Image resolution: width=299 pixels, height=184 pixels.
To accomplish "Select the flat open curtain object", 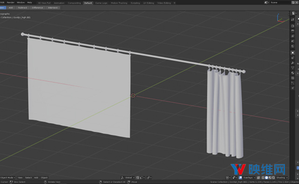I will pyautogui.click(x=79, y=88).
